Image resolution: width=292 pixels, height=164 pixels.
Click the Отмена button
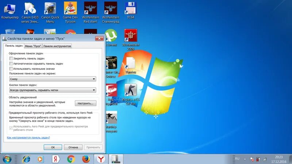point(73,147)
